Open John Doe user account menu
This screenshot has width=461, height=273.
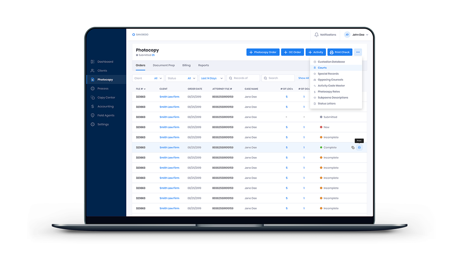click(358, 35)
